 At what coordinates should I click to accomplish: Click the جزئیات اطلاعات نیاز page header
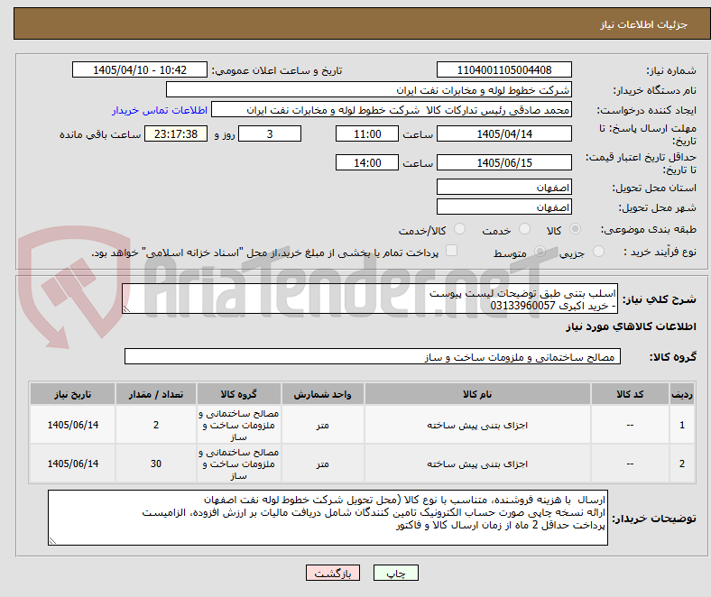[644, 24]
